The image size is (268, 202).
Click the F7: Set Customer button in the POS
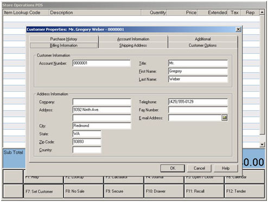43,191
